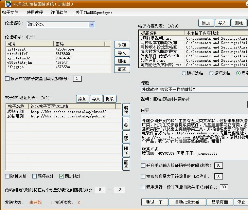
Task: Select 顶贴范例 row in URL list
Action: tap(16, 112)
